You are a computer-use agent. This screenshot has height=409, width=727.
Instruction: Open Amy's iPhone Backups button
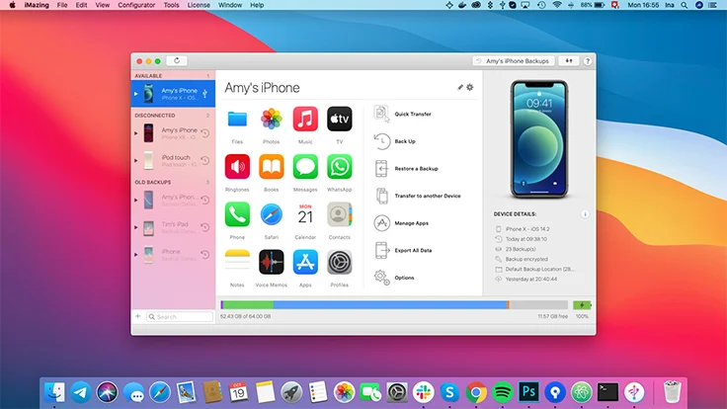[512, 60]
